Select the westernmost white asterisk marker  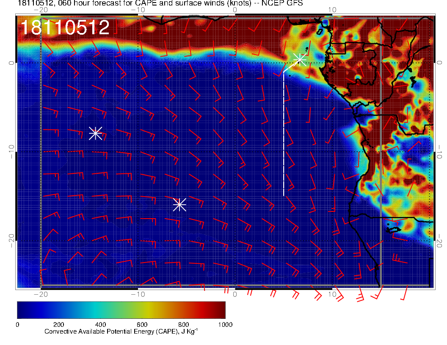pyautogui.click(x=95, y=133)
